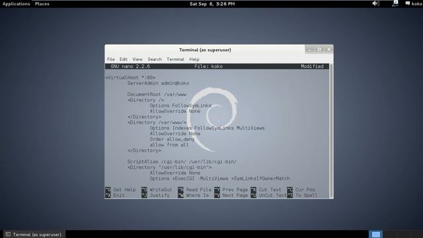The width and height of the screenshot is (423, 238).
Task: Select the active workspace in switcher
Action: 375,234
